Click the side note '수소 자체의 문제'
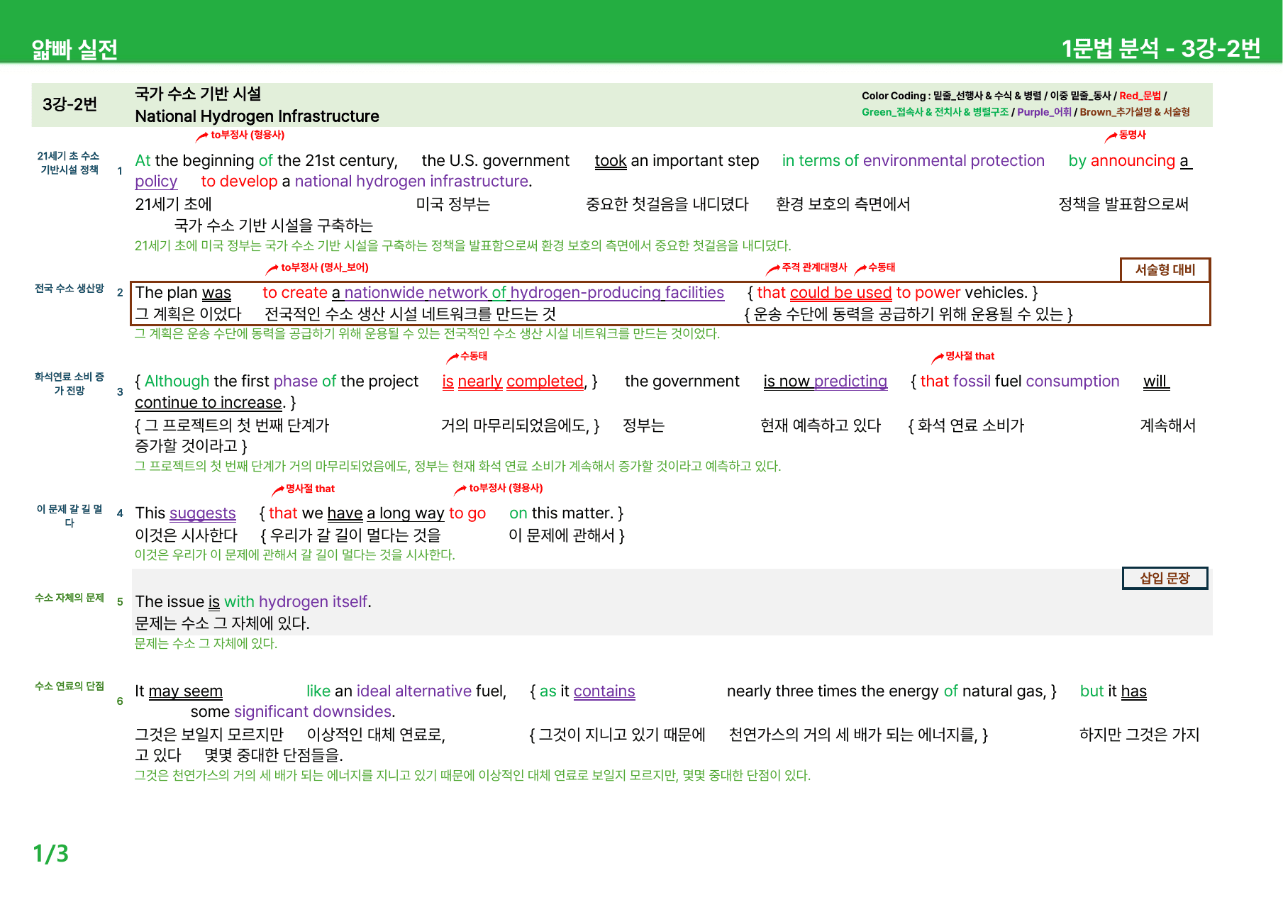This screenshot has width=1283, height=907. 69,598
